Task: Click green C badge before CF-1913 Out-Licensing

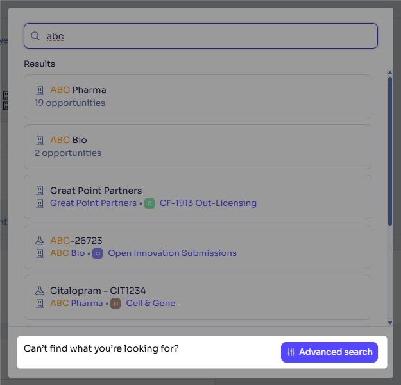Action: (149, 203)
